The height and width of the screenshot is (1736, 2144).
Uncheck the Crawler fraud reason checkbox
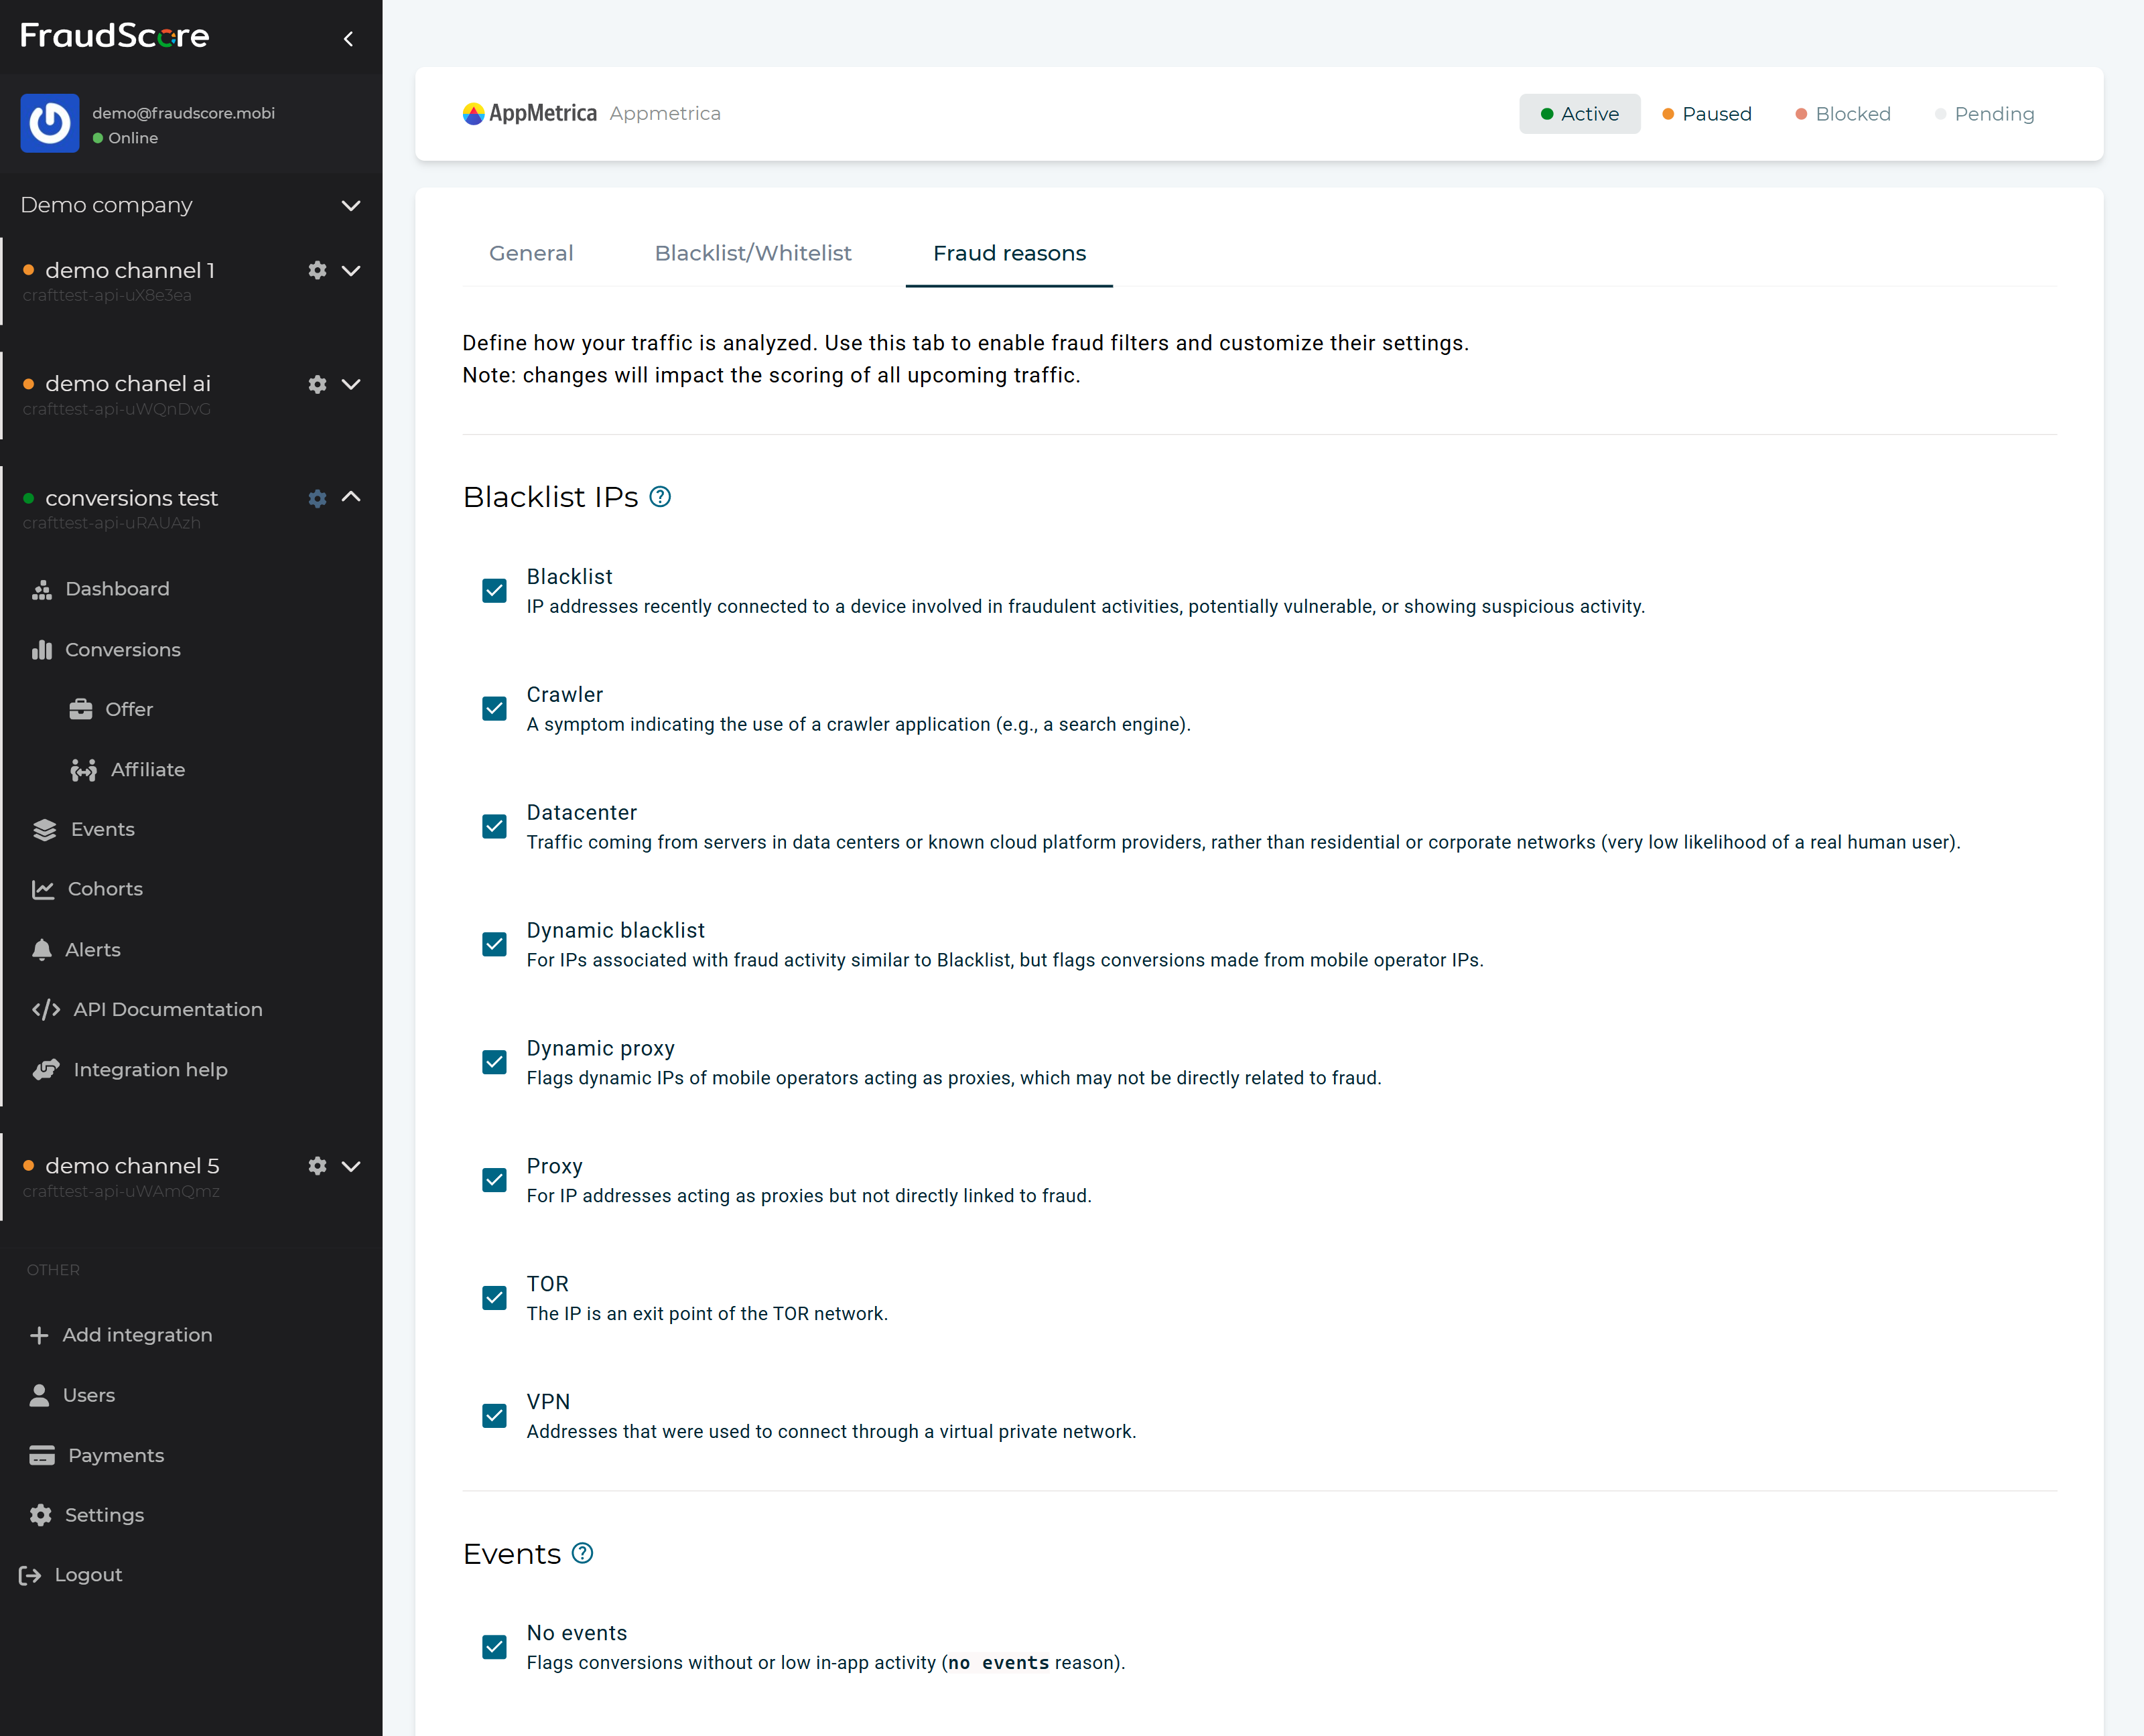(494, 708)
